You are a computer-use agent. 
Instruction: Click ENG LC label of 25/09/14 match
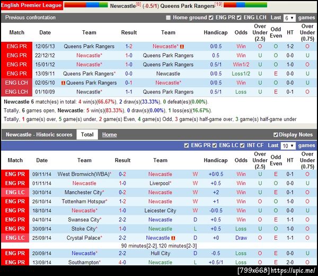[x=15, y=238]
